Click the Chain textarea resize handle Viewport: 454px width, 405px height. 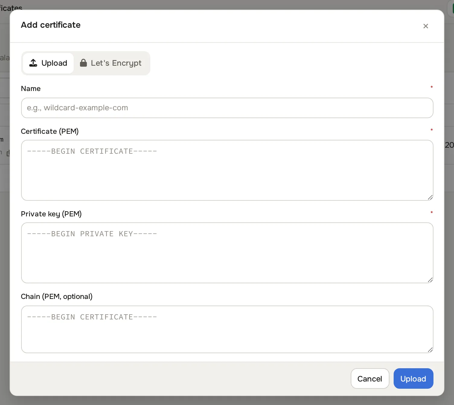click(430, 350)
